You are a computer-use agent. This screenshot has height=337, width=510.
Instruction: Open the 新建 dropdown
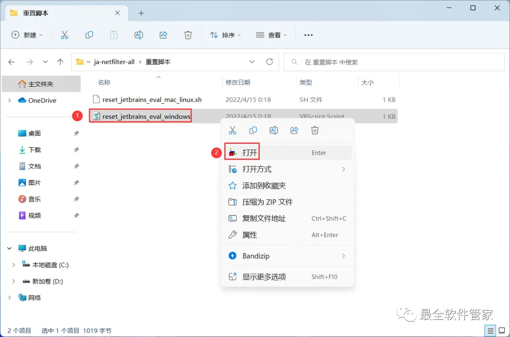pyautogui.click(x=27, y=35)
